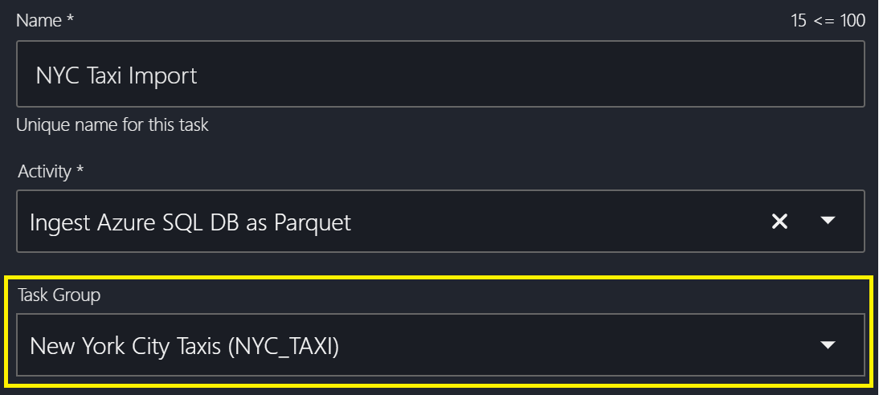
Task: Click the Task Group label
Action: pyautogui.click(x=59, y=295)
